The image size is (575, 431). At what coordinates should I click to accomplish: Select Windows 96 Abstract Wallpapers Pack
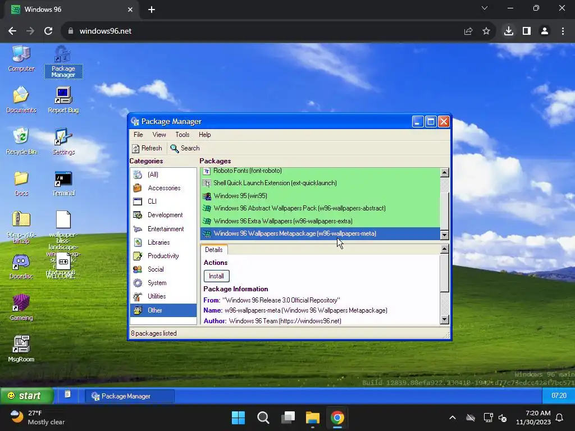(x=320, y=208)
